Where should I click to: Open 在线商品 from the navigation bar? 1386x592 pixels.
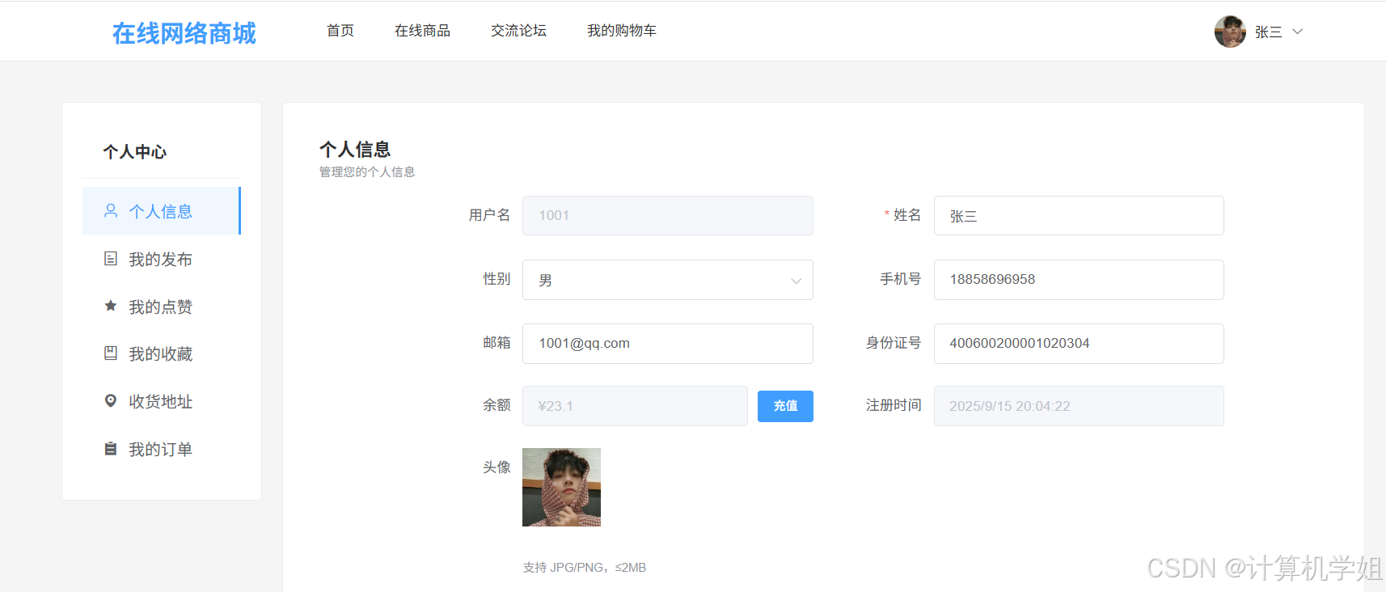[x=422, y=31]
